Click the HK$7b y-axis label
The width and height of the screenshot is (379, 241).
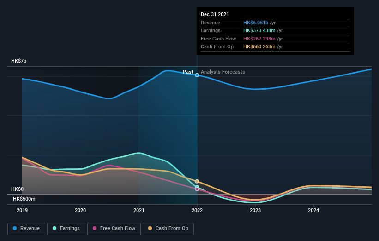(x=18, y=61)
